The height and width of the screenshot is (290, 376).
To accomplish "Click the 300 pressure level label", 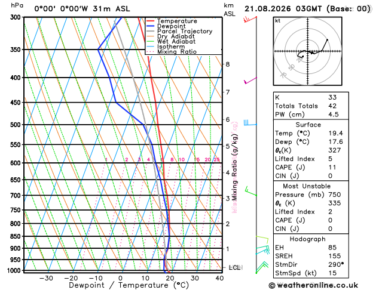I will coord(17,17).
